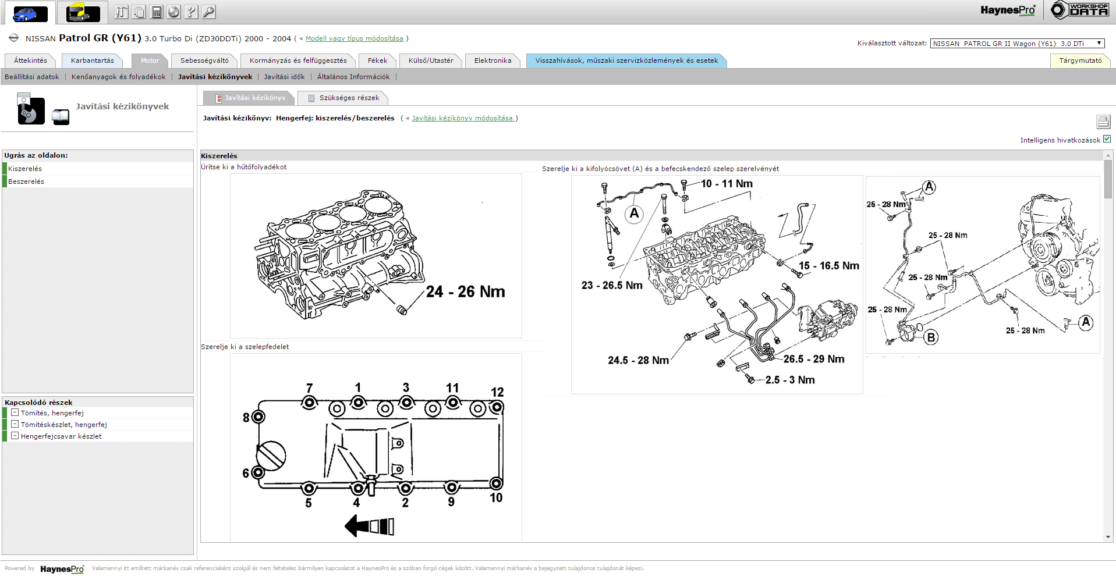The height and width of the screenshot is (587, 1116).
Task: Toggle the Hengerfejcsavar készlet box
Action: tap(15, 436)
